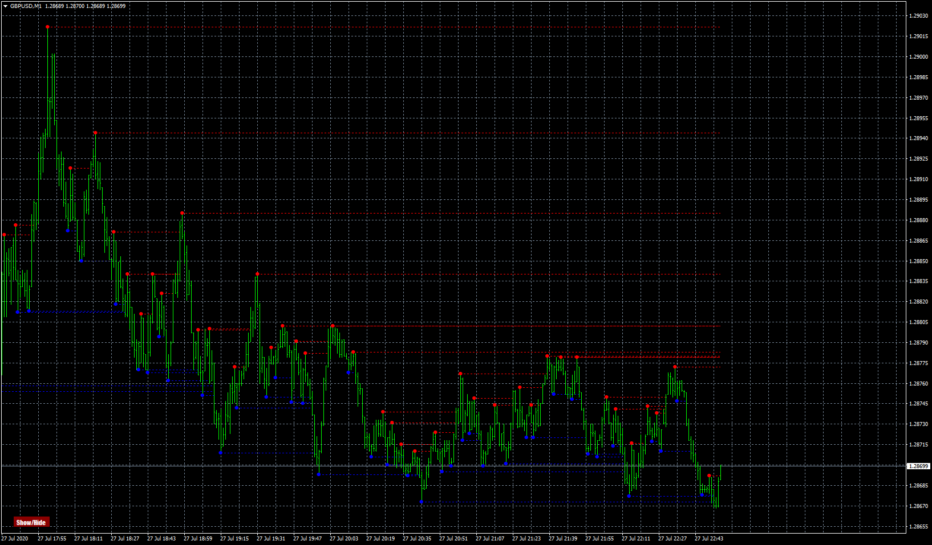This screenshot has height=545, width=932.
Task: Click price scale value 1.28760
Action: click(x=918, y=384)
